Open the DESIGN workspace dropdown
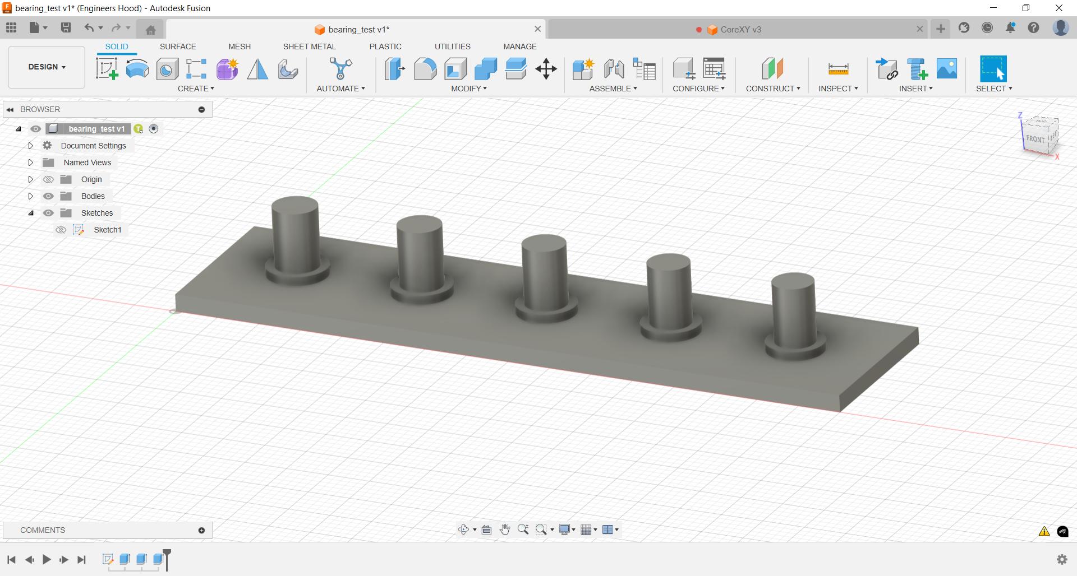Viewport: 1077px width, 576px height. coord(47,67)
